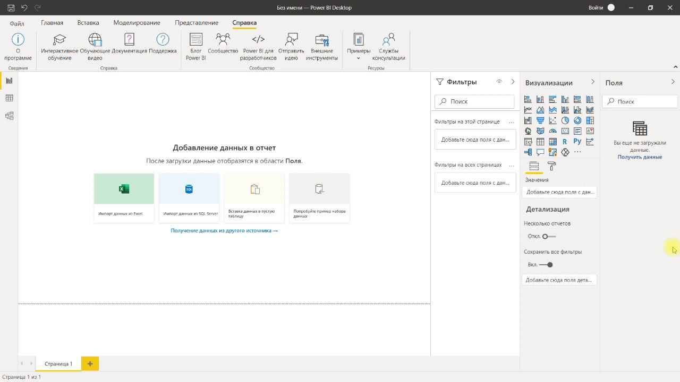Open more visuals via the ellipsis
The width and height of the screenshot is (680, 382).
577,152
